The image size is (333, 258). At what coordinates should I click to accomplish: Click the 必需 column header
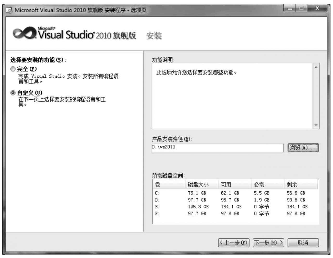(x=268, y=185)
